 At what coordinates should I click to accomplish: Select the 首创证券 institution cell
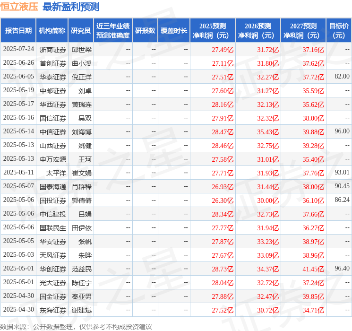tap(53, 63)
